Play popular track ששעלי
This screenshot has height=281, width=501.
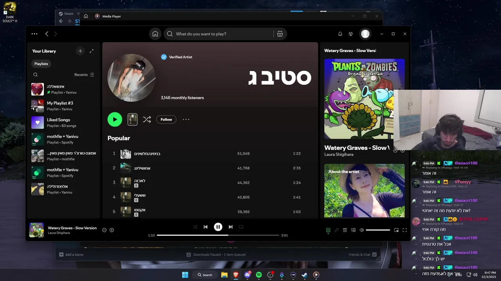[140, 195]
